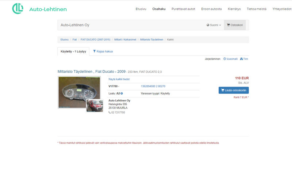Screen dimensions: 292x172
Task: Click the Kaikki breadcrumb text
Action: 170,40
